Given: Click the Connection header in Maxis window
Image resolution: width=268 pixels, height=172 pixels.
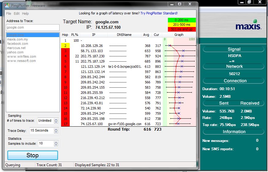Looking at the screenshot, I should click(234, 81).
